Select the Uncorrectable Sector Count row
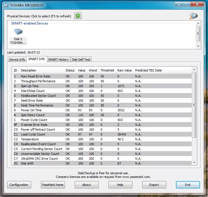This screenshot has height=197, width=208. point(102,154)
